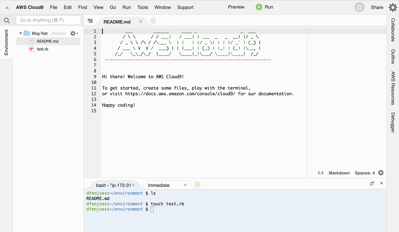Switch to the bash terminal tab

tap(113, 185)
